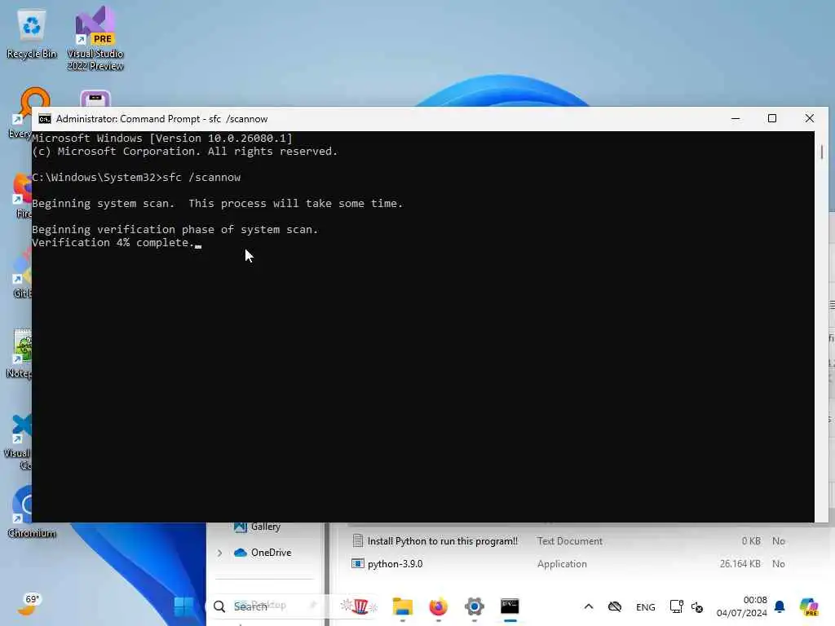The width and height of the screenshot is (835, 626).
Task: Expand the OneDrive tree node in Explorer
Action: (219, 553)
